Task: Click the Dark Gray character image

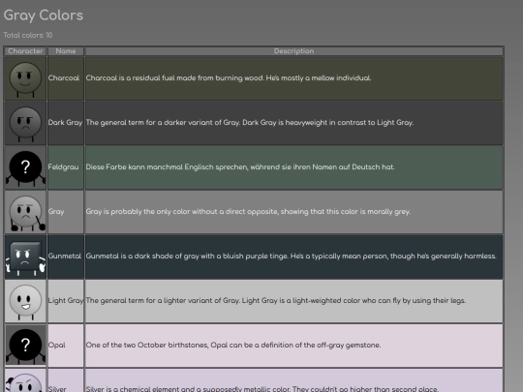Action: click(25, 123)
